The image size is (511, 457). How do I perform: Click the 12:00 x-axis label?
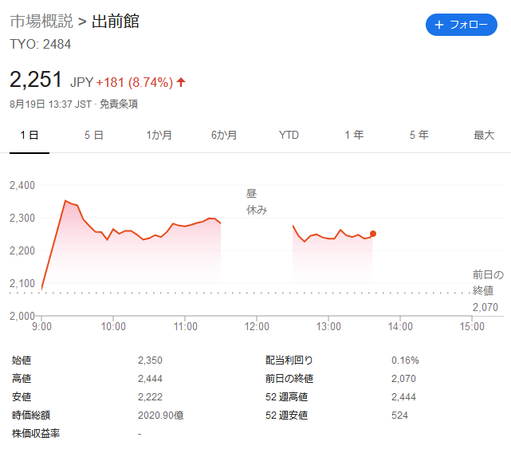pyautogui.click(x=257, y=326)
